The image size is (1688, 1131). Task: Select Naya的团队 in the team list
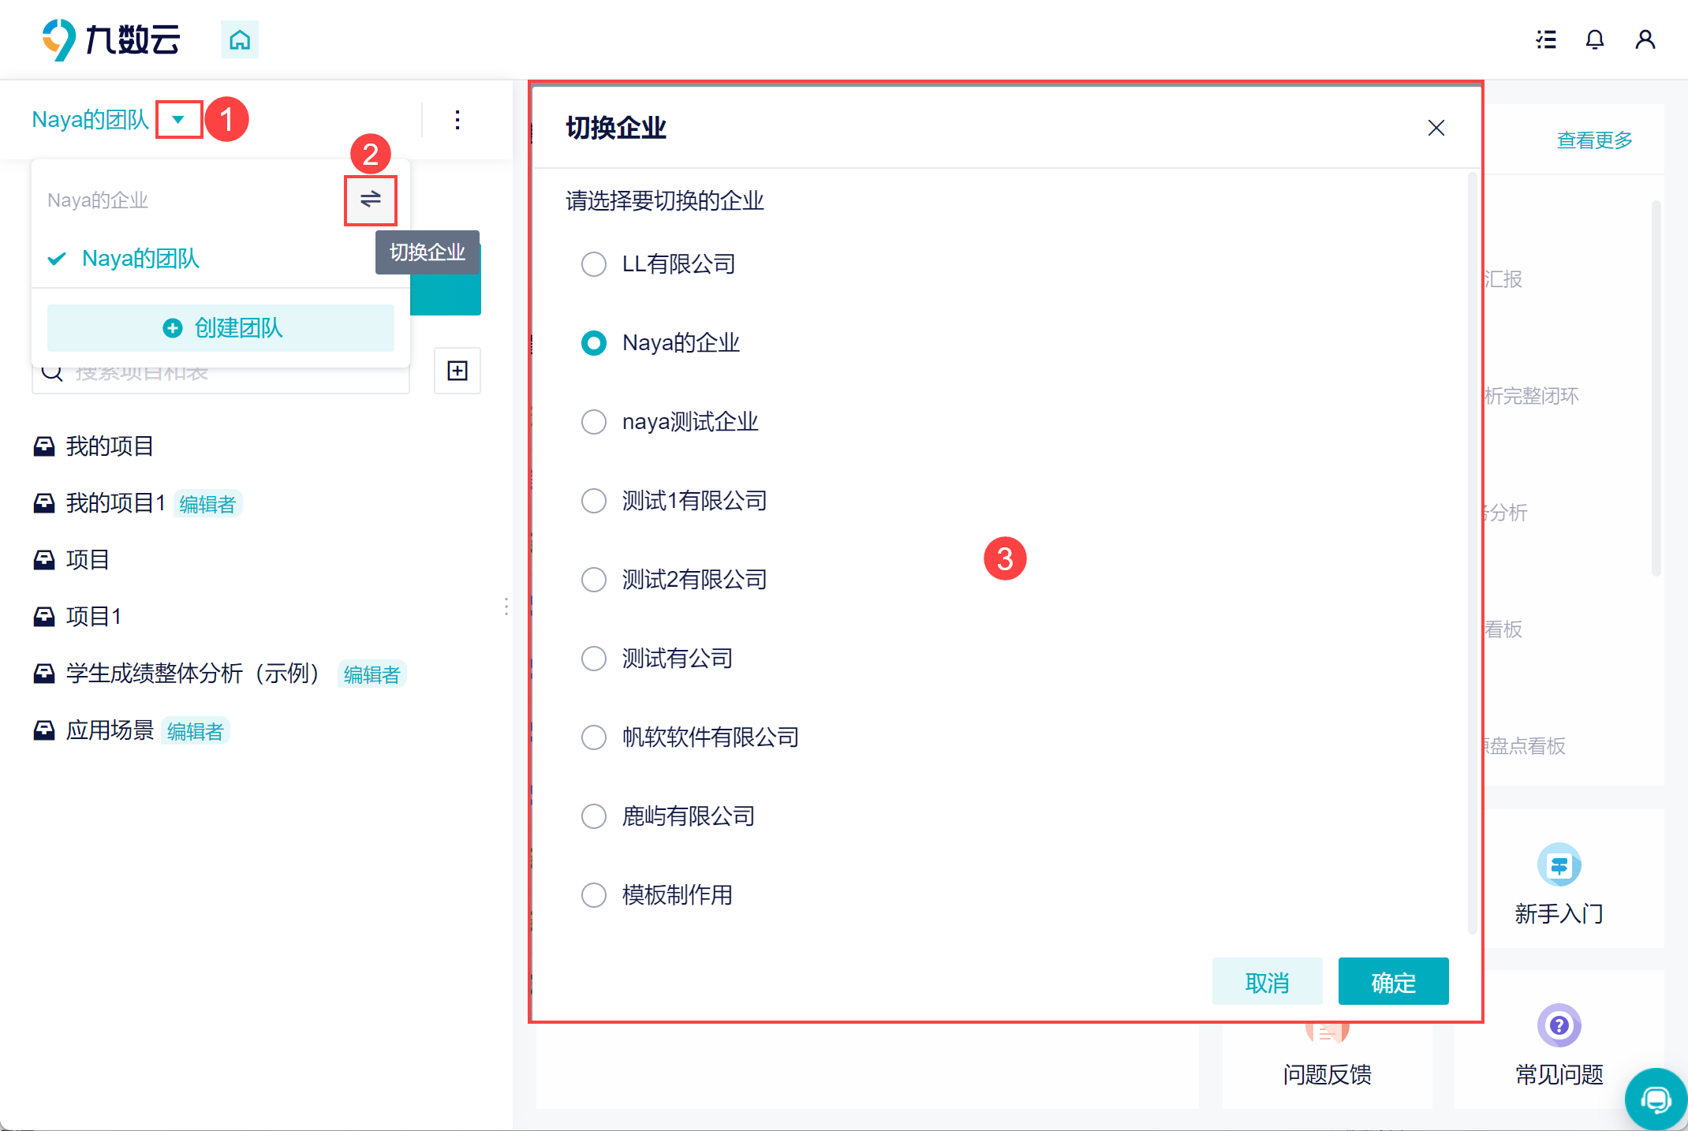(x=140, y=259)
